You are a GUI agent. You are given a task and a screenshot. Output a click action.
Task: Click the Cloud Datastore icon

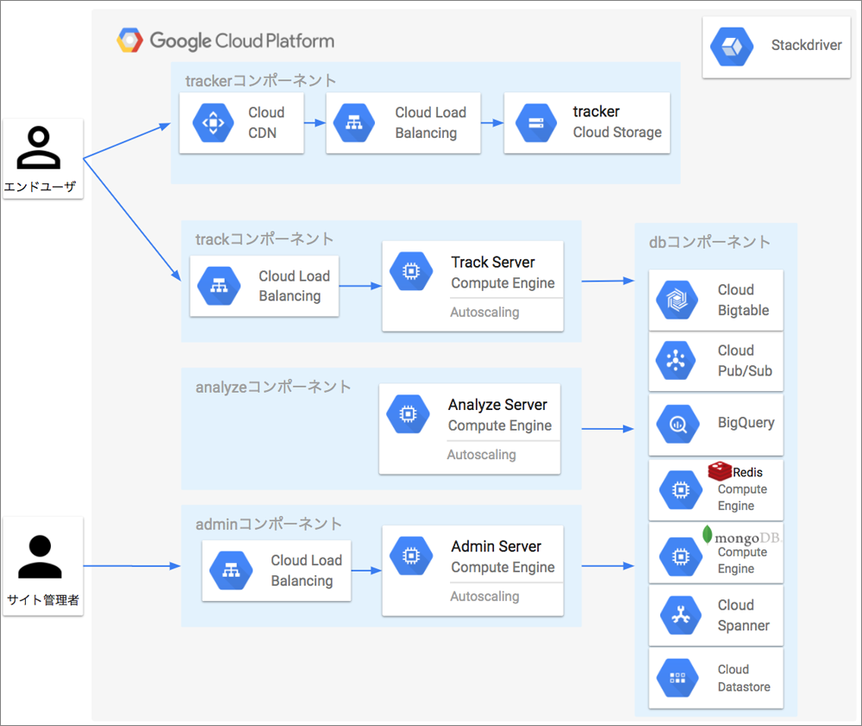(678, 678)
